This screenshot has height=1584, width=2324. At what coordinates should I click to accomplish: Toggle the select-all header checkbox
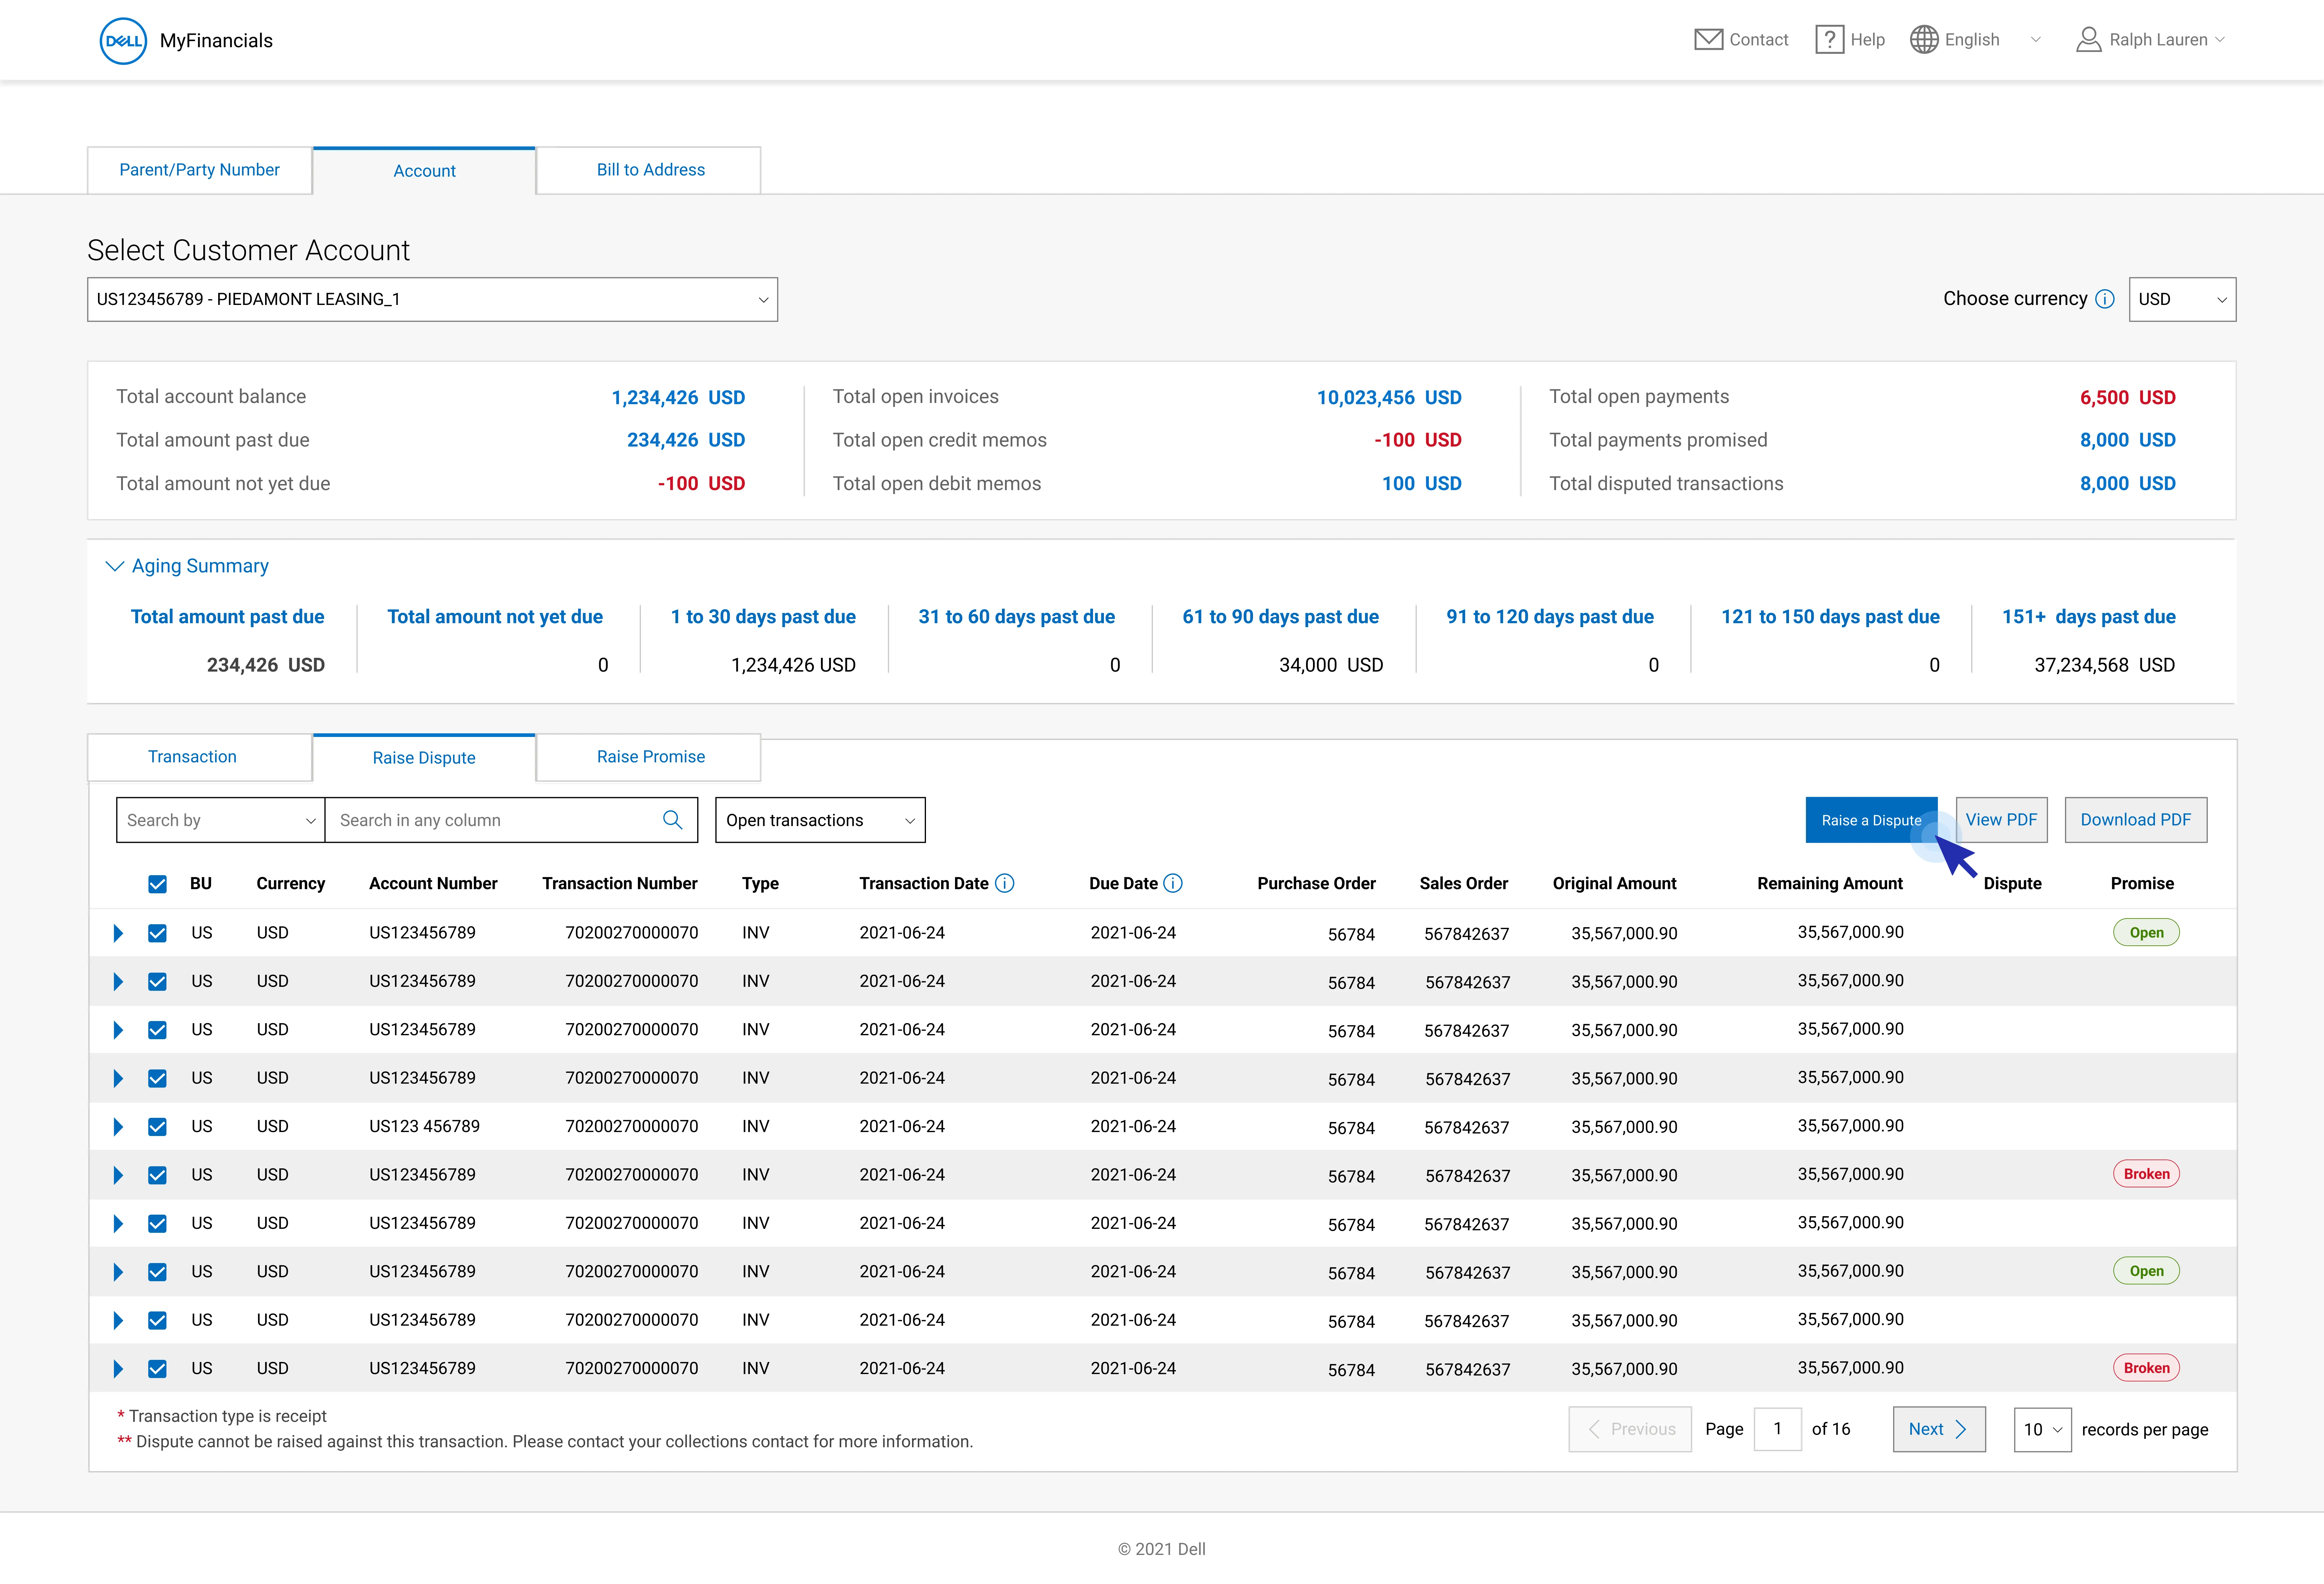click(x=157, y=884)
